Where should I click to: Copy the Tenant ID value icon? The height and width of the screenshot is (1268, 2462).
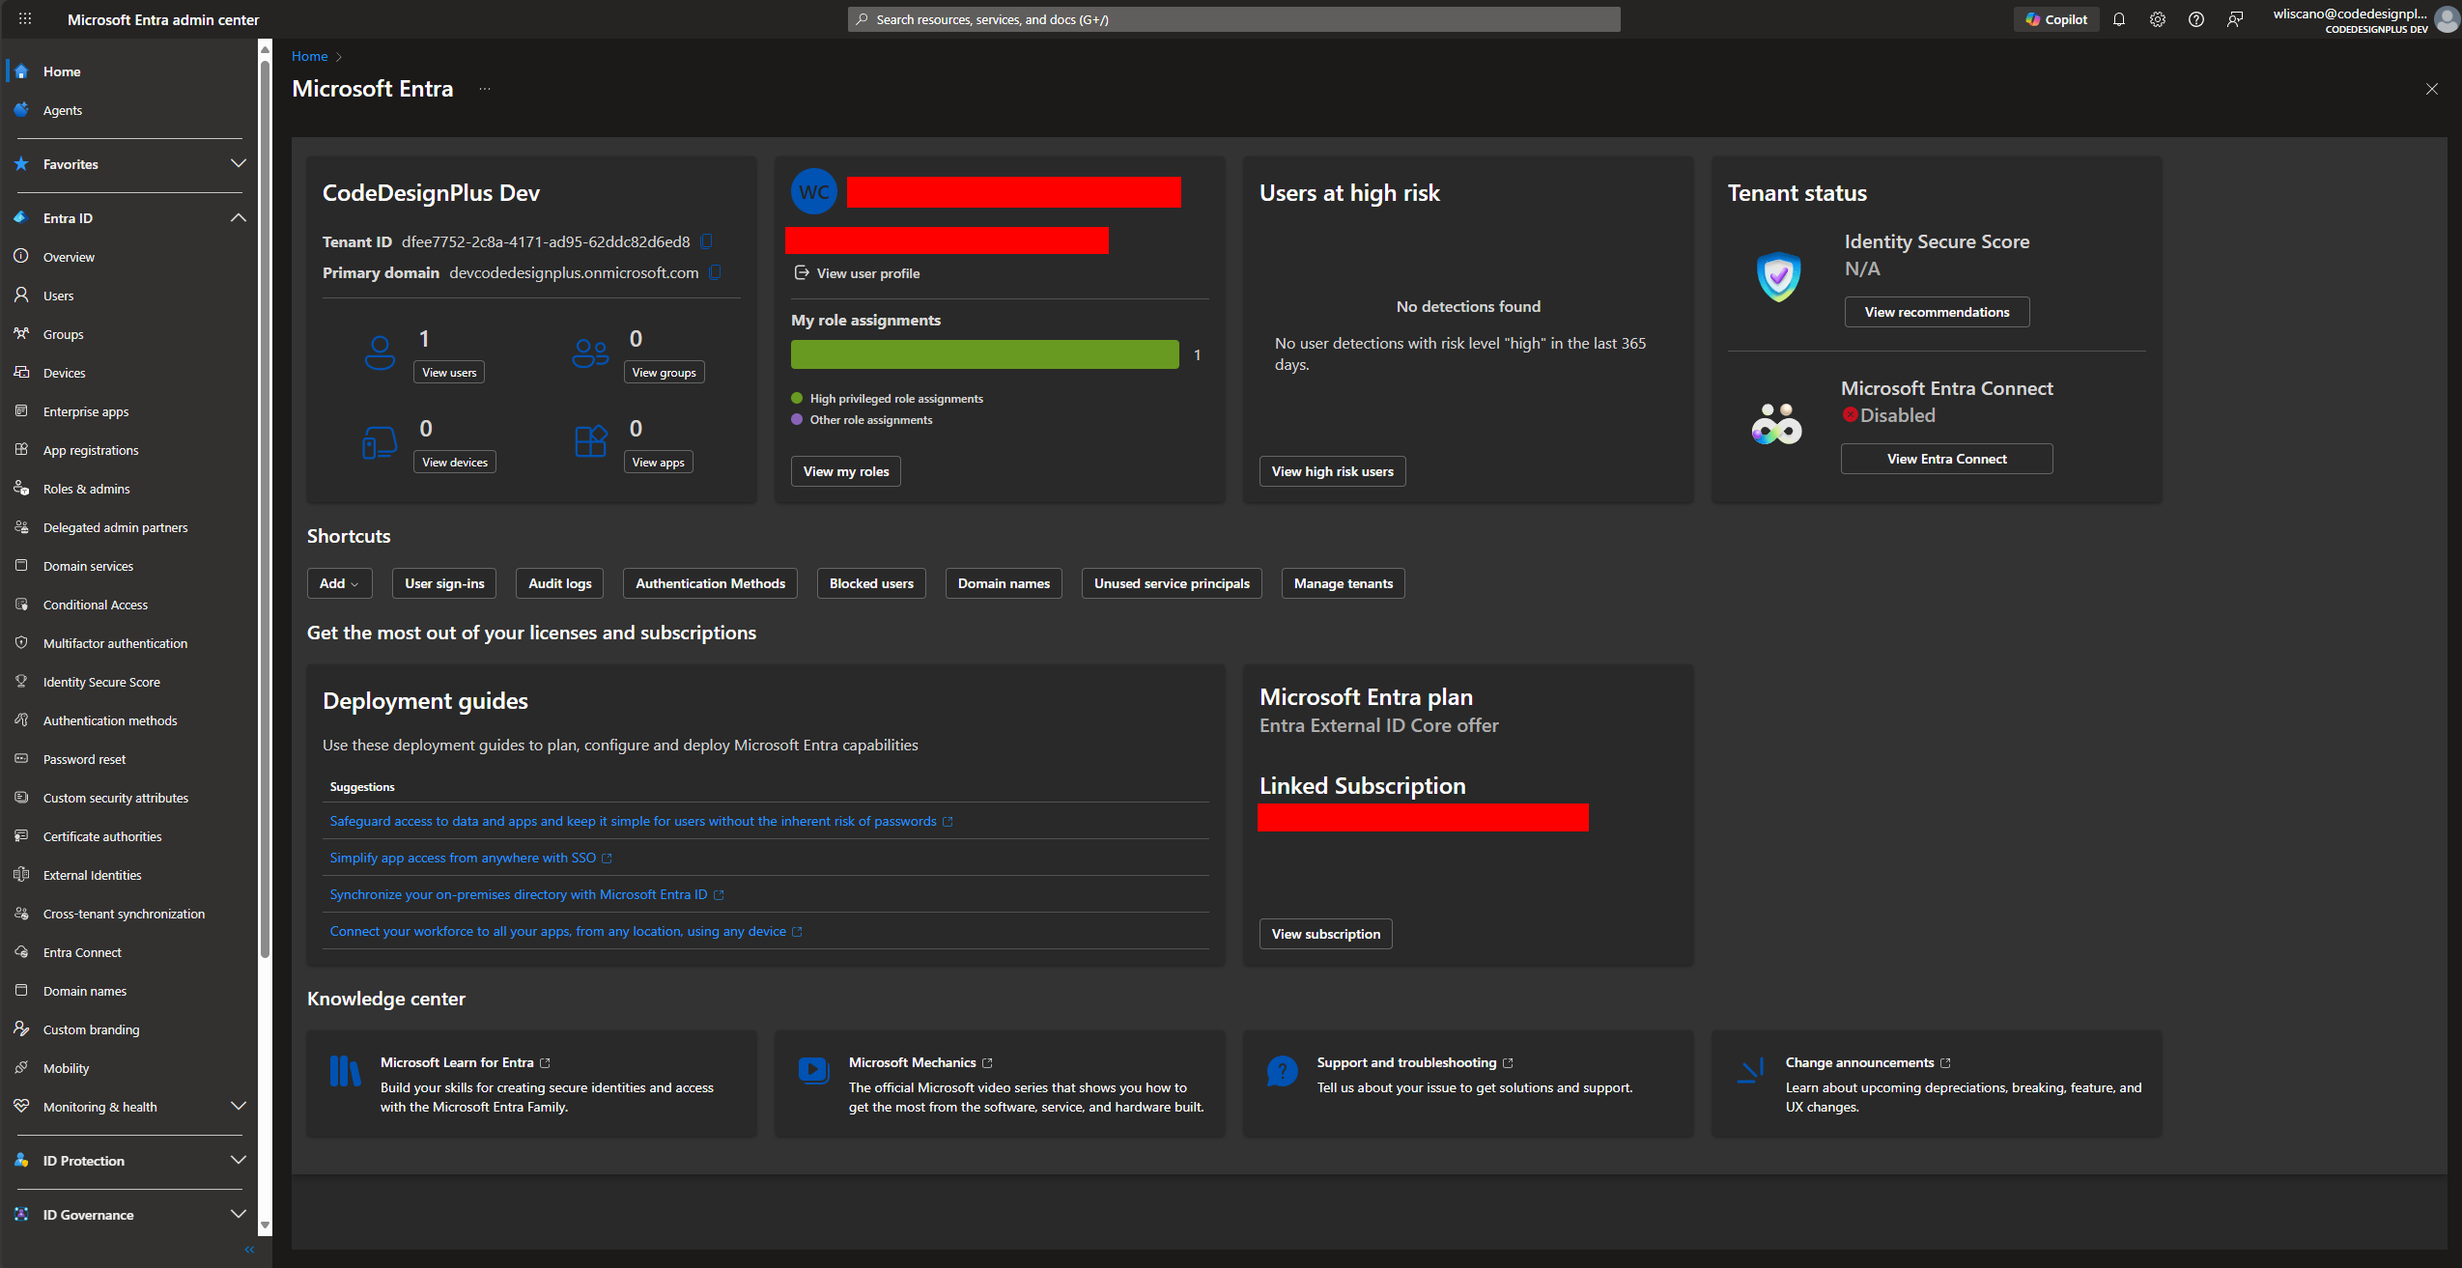pyautogui.click(x=707, y=241)
